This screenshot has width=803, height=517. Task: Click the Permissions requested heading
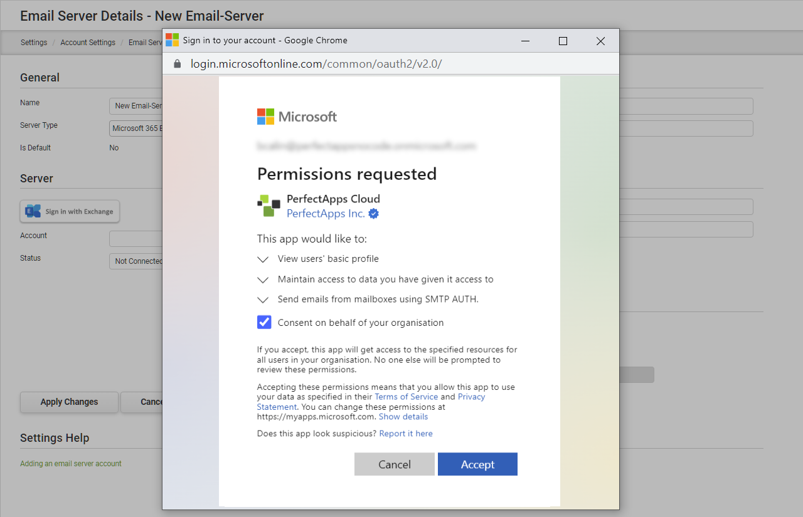pos(347,174)
